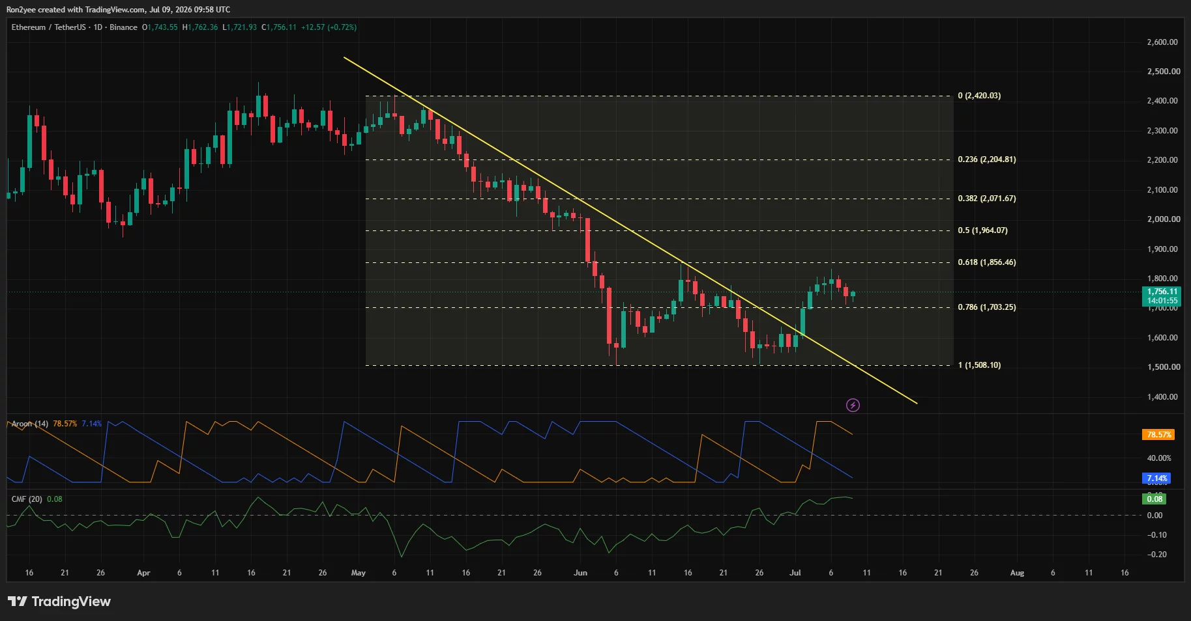Click the green 0.08 CMF axis tag
The height and width of the screenshot is (621, 1191).
[x=1154, y=499]
